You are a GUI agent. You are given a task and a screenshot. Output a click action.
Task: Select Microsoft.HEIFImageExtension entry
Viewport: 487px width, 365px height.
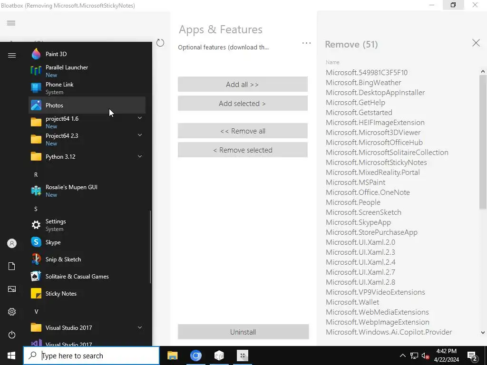pos(375,122)
